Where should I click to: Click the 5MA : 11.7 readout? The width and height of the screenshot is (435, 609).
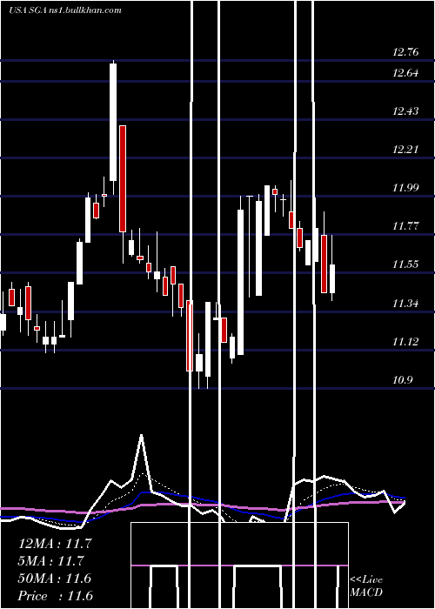click(x=51, y=560)
